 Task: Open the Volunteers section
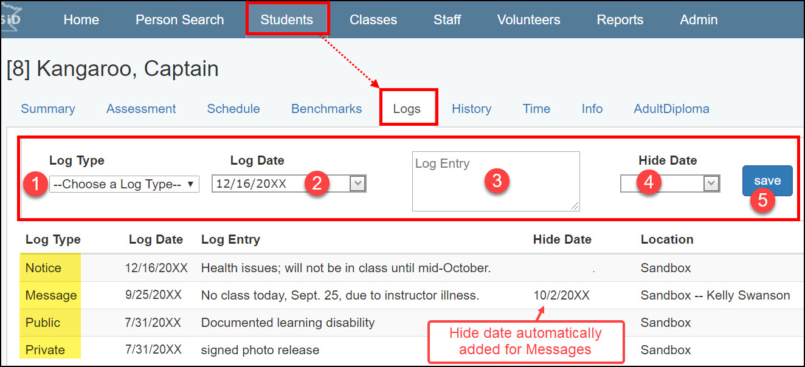point(528,19)
